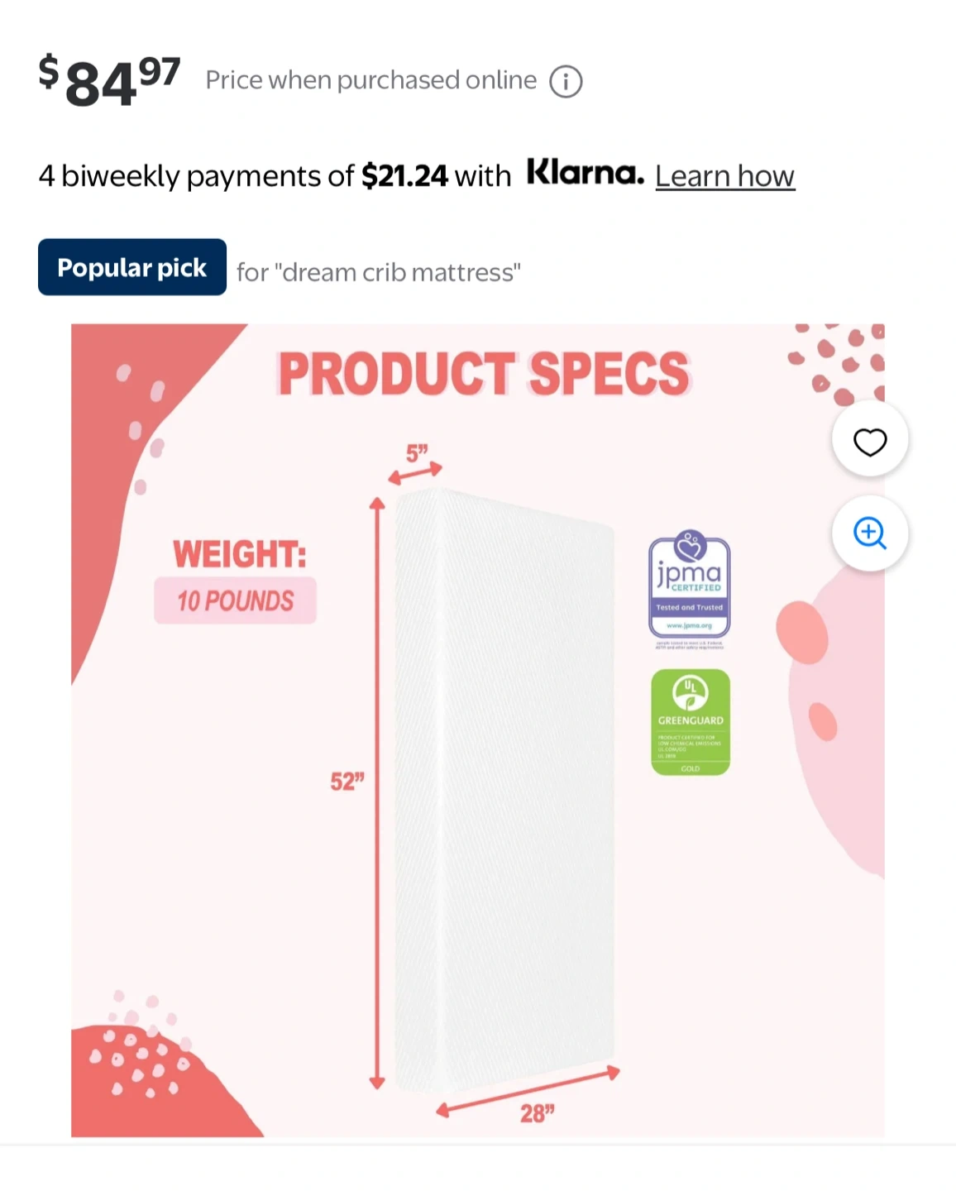Add item to favorites with heart icon
This screenshot has height=1191, width=956.
(x=870, y=440)
